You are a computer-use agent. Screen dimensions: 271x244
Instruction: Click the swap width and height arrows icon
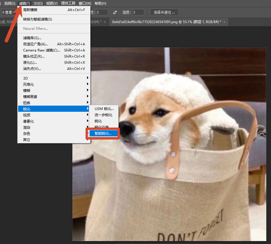(115, 12)
